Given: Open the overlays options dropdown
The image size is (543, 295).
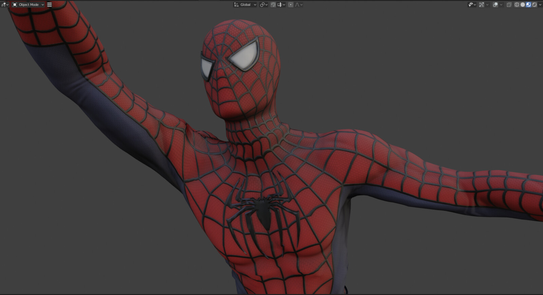Looking at the screenshot, I should [501, 5].
